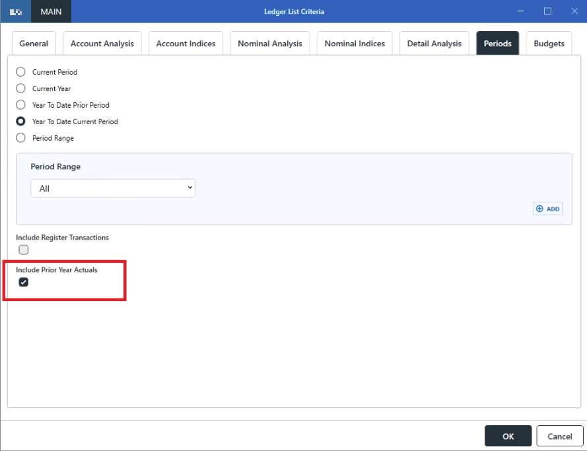Click the MAIN title bar item

click(51, 12)
